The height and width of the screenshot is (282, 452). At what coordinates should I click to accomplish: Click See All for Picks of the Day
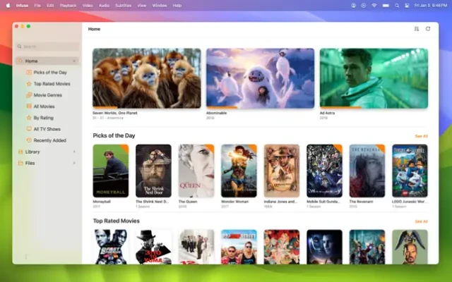point(421,135)
